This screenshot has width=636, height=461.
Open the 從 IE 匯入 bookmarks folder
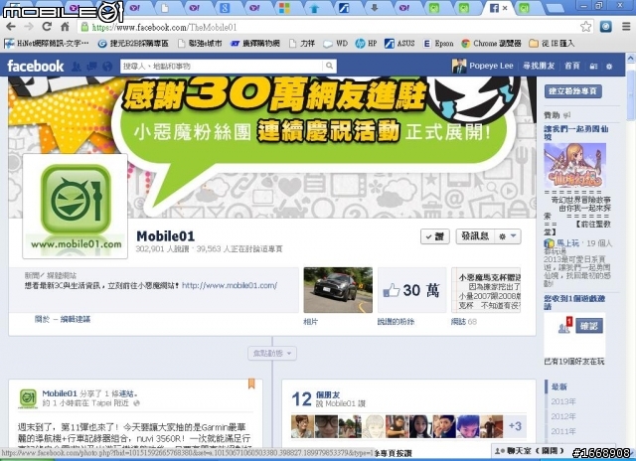(x=552, y=43)
